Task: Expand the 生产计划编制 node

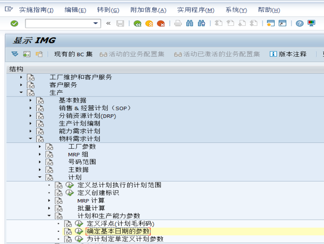Action: pyautogui.click(x=30, y=123)
